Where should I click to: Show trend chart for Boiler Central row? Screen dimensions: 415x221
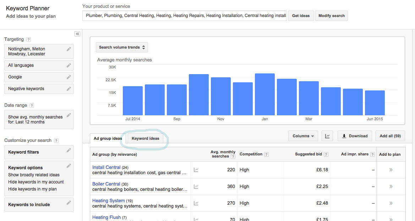click(x=196, y=187)
